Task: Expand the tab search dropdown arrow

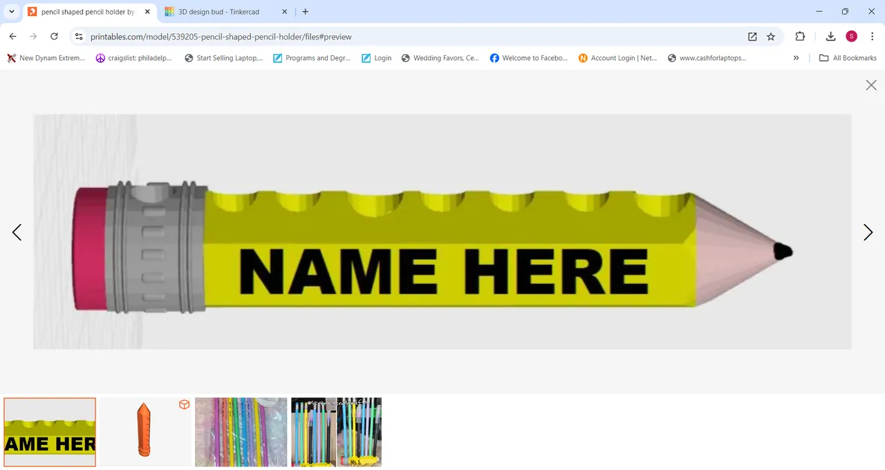Action: pyautogui.click(x=12, y=12)
